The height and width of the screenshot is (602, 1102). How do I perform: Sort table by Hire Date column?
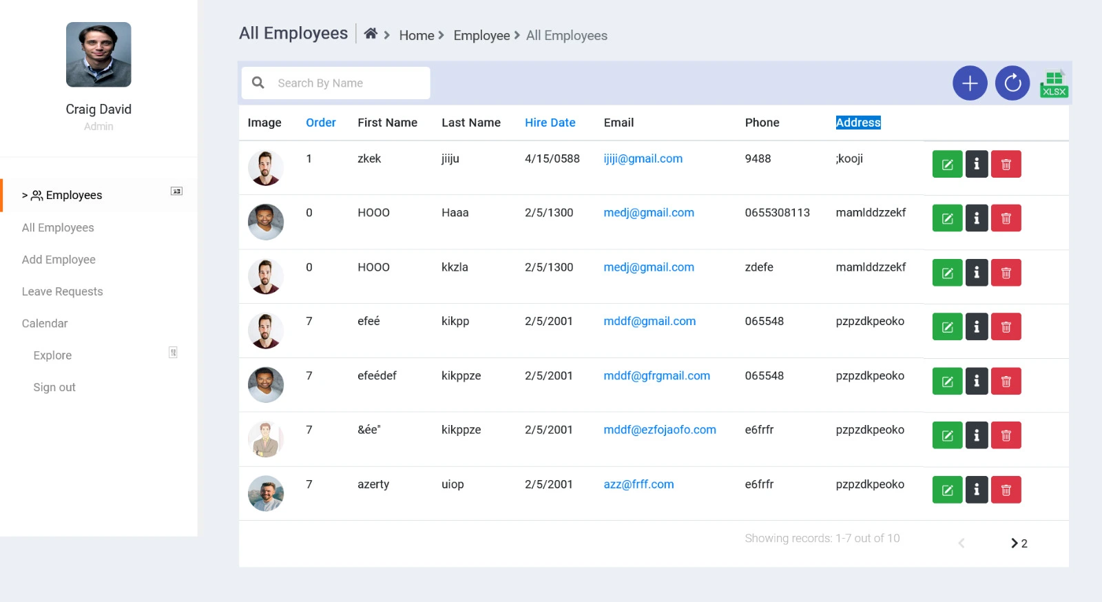[x=550, y=123]
